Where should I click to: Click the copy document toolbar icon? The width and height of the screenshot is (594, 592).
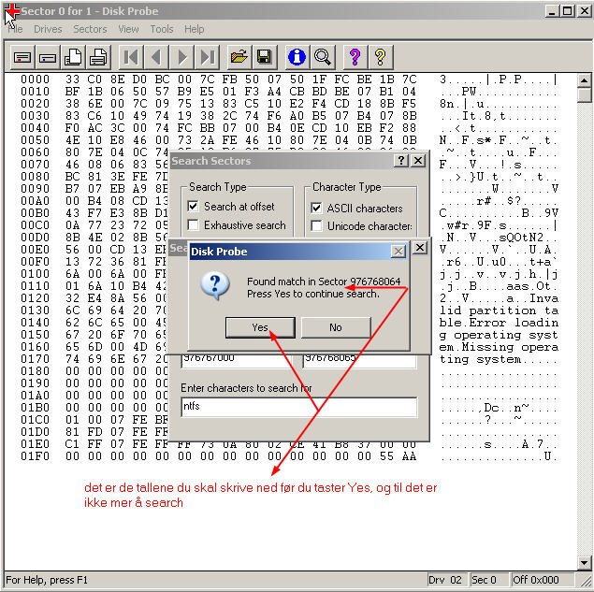pos(73,57)
